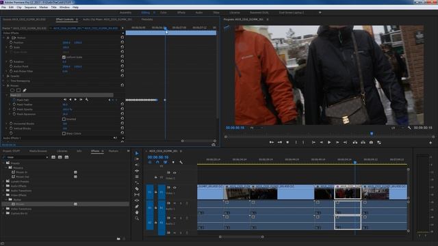Create a 4-point polygon mask for Mosaic
The image size is (438, 246).
[18, 90]
